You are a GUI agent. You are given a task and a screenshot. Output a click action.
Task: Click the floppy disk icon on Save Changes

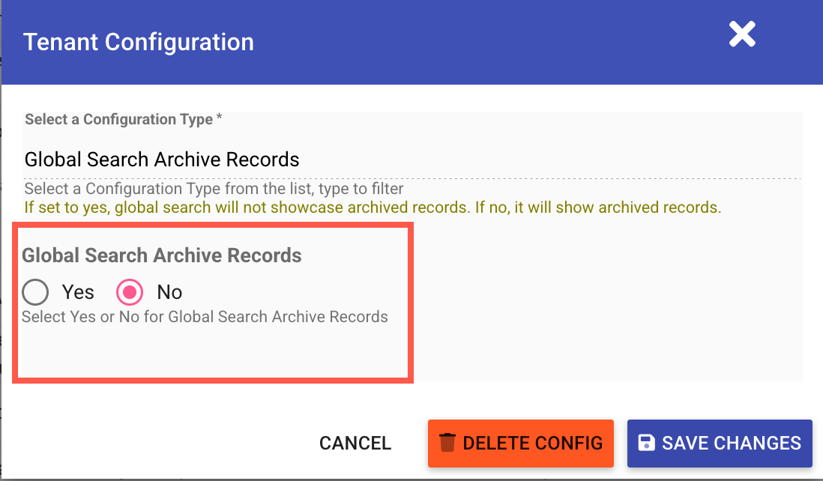[x=645, y=443]
